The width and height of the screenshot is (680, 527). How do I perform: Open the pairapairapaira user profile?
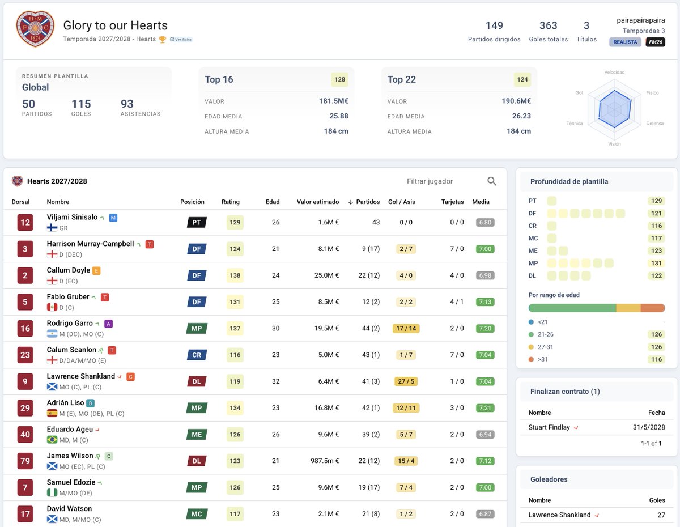641,20
